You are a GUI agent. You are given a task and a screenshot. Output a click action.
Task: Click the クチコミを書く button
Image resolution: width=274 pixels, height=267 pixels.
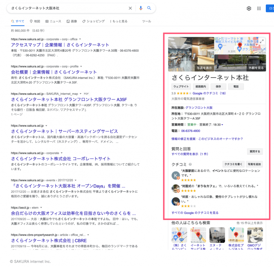[233, 164]
